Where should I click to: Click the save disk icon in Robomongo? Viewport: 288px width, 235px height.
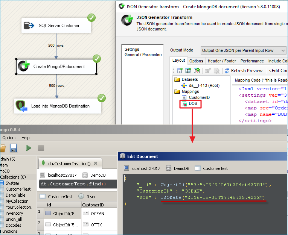(x=14, y=148)
